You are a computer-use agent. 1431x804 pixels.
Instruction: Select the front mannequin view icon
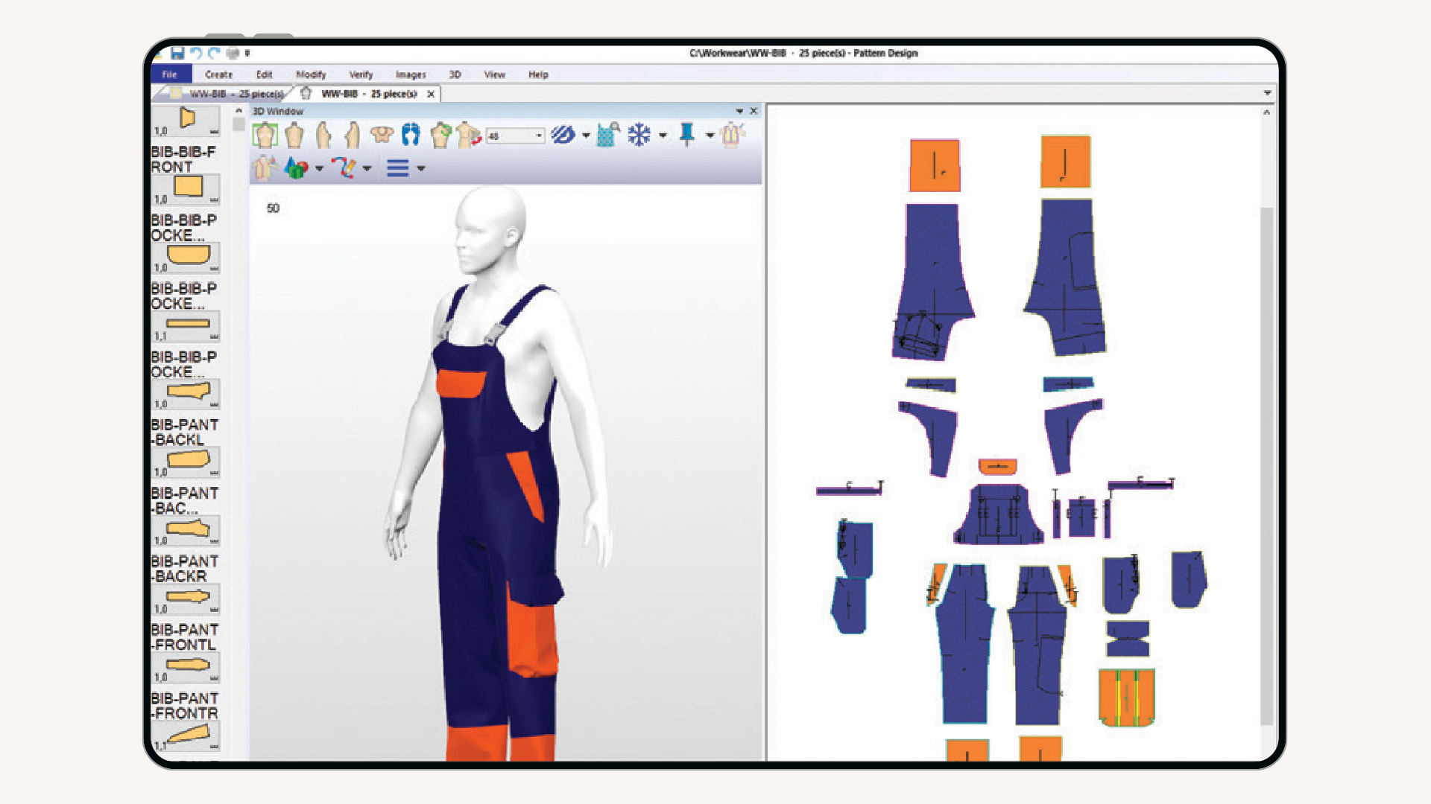tap(265, 136)
